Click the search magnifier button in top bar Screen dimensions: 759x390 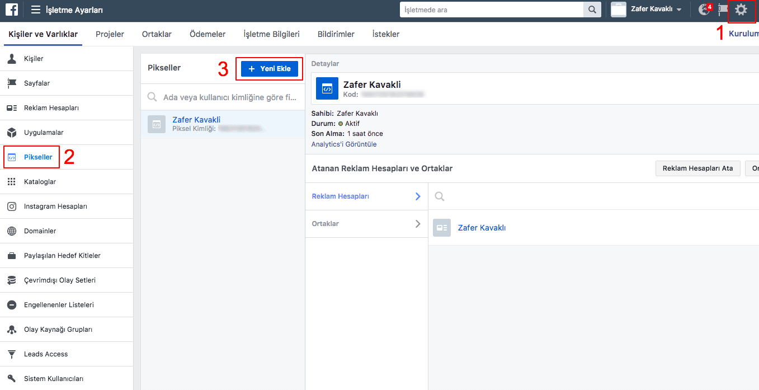point(591,10)
